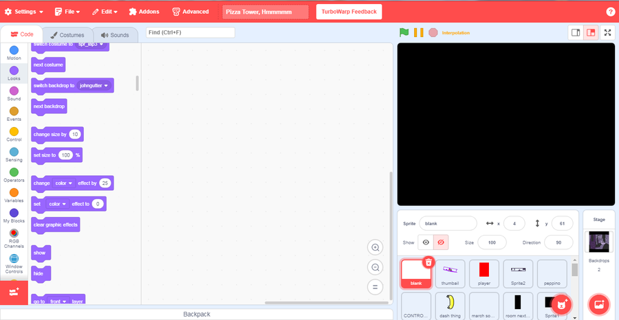Select the dash thing sprite
619x320 pixels.
click(x=450, y=306)
